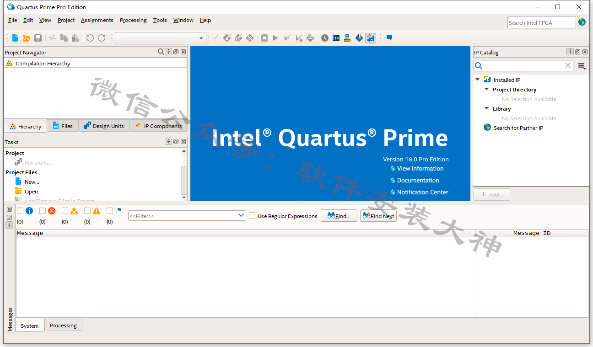The height and width of the screenshot is (347, 593).
Task: Open the Notification Center link
Action: pyautogui.click(x=422, y=192)
